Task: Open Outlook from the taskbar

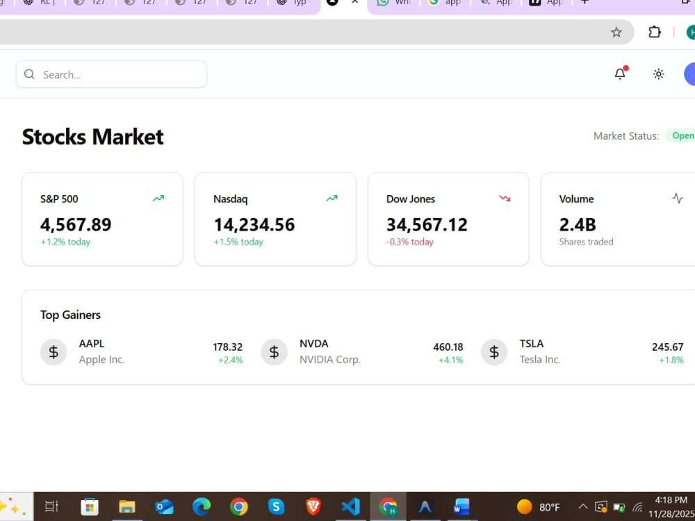Action: [164, 506]
